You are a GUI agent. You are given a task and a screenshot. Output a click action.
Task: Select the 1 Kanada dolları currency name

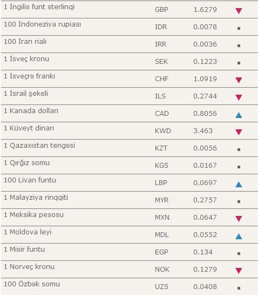point(31,110)
